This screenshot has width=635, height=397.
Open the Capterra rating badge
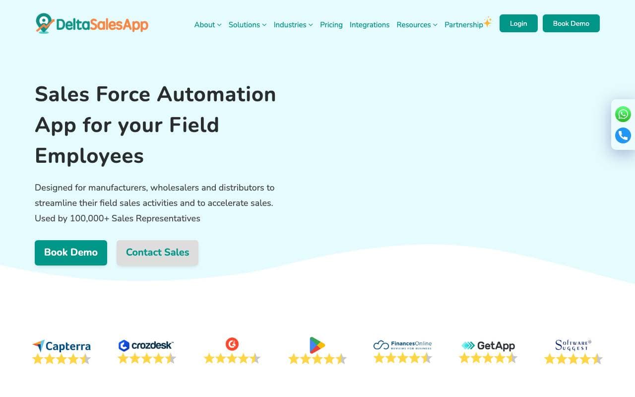click(x=62, y=352)
